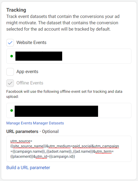The image size is (138, 181).
Task: Open Manage Events Manager Datasets link
Action: click(35, 123)
